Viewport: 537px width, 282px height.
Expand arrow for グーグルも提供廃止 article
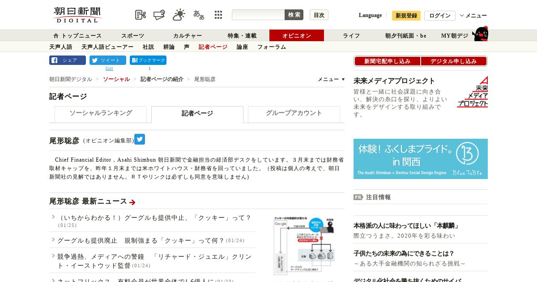53,240
